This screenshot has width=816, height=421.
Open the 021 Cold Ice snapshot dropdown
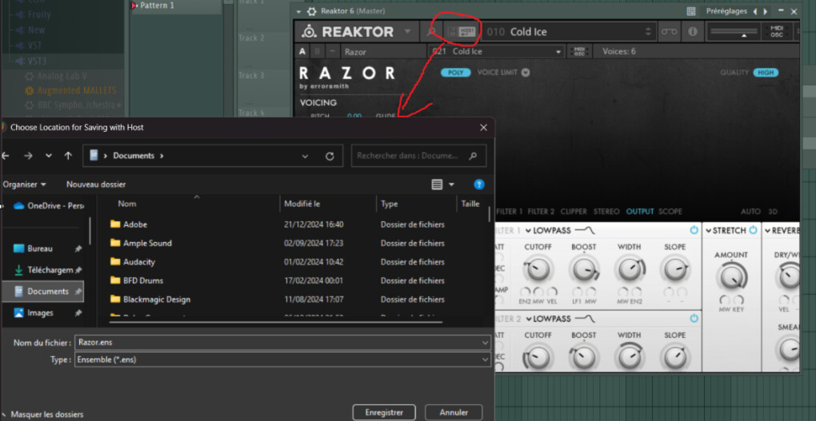tap(558, 51)
